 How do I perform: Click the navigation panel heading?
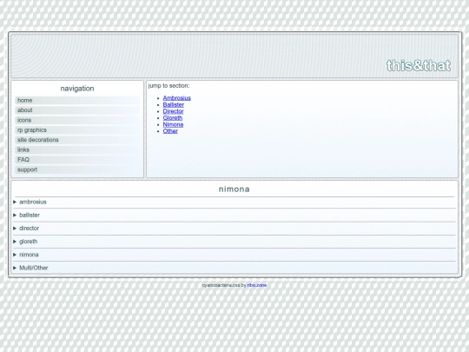[x=77, y=89]
